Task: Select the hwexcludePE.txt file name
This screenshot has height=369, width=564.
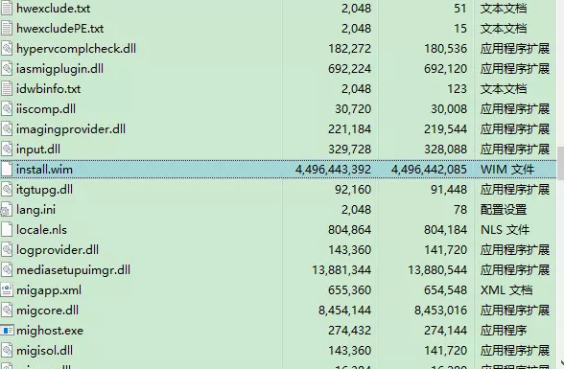Action: click(59, 29)
